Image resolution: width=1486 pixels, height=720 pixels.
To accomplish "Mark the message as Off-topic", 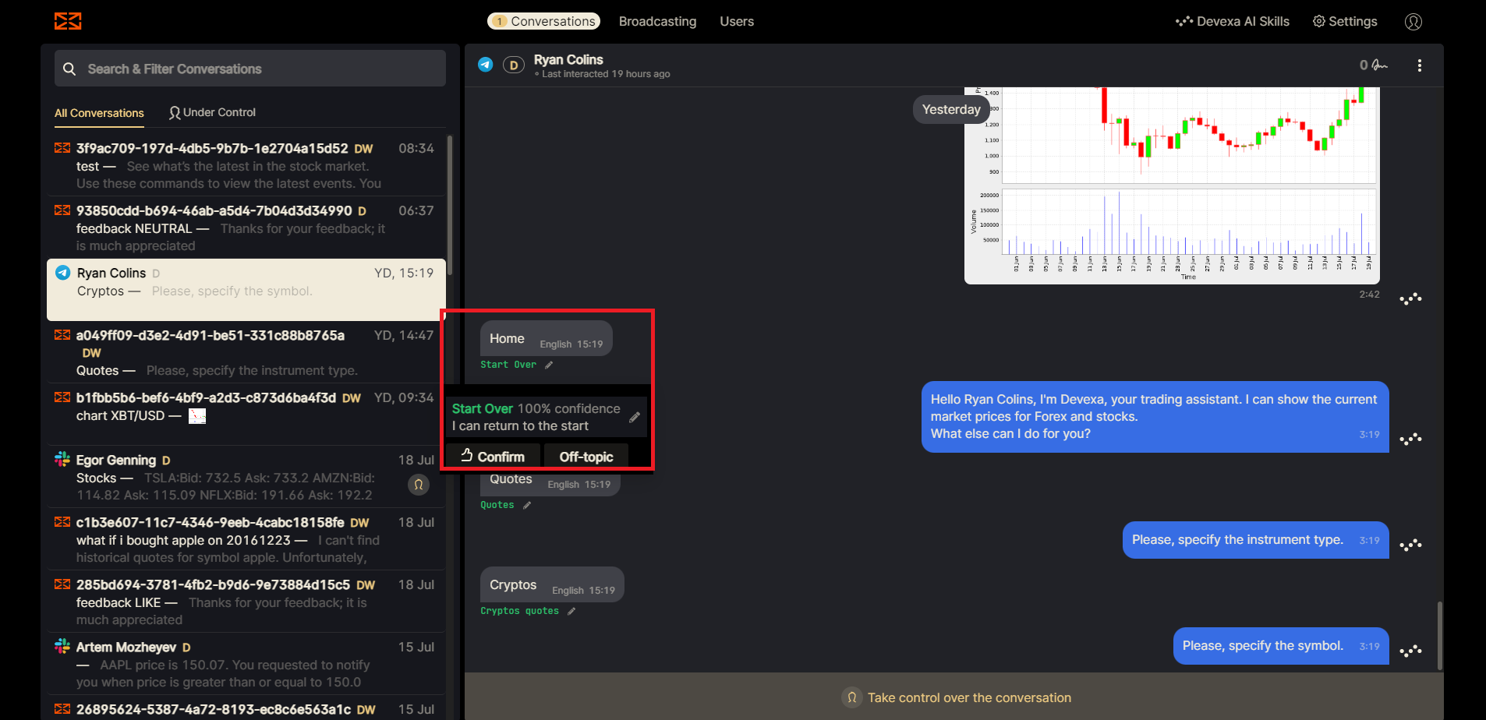I will point(586,457).
